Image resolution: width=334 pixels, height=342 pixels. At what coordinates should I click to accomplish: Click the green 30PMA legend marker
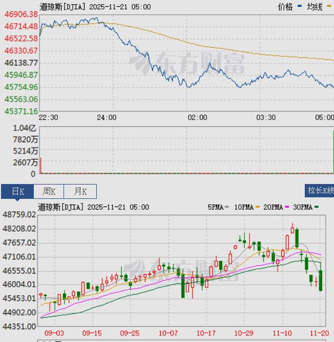[x=316, y=207]
